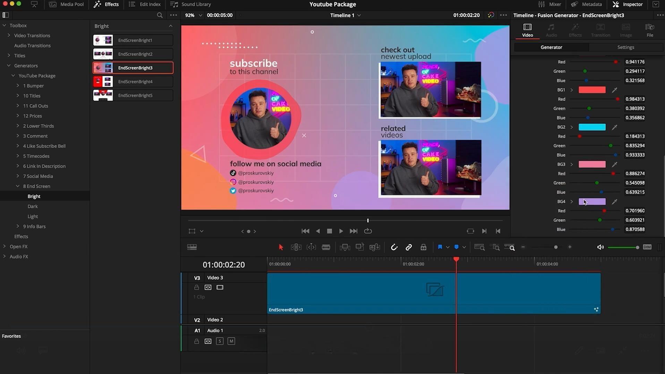665x374 pixels.
Task: Click the blade edit mode tool
Action: [x=326, y=247]
